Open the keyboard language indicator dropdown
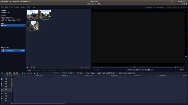Image resolution: width=188 pixels, height=105 pixels. click(x=172, y=1)
